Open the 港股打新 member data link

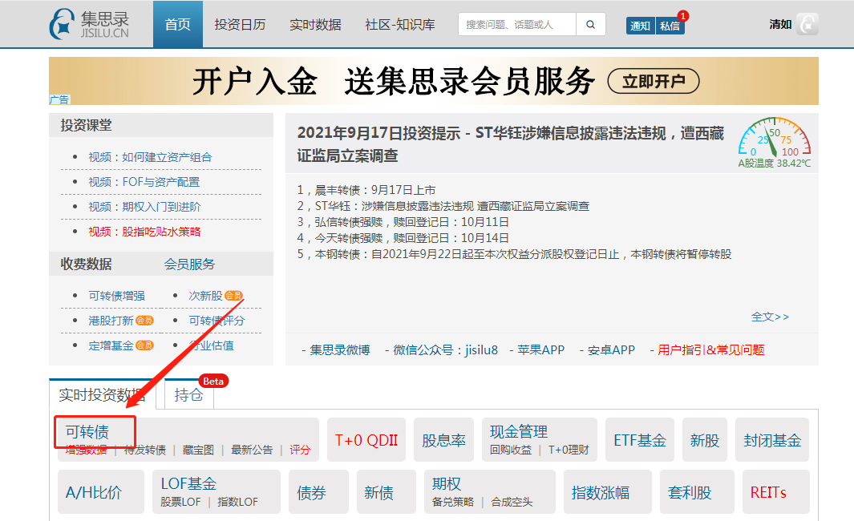pyautogui.click(x=111, y=321)
